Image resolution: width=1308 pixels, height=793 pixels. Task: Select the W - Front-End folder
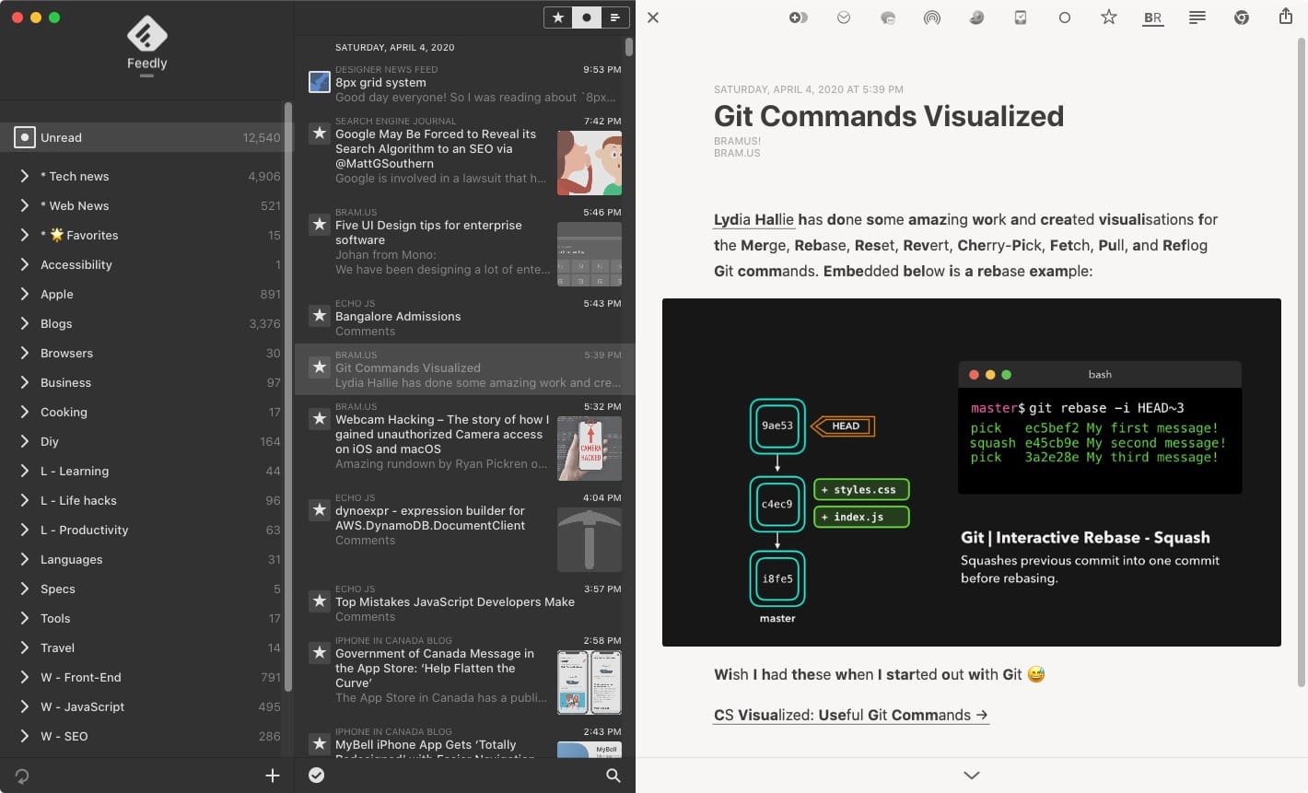coord(147,677)
